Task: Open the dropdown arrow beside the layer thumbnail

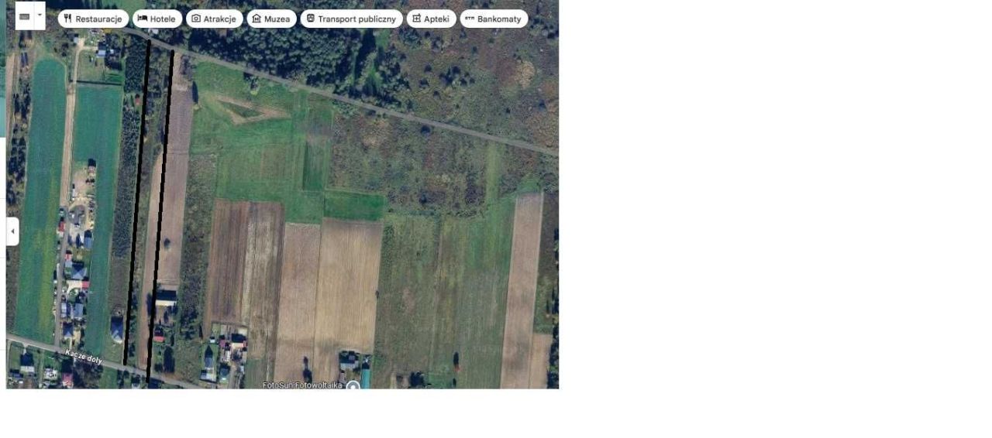Action: coord(40,15)
